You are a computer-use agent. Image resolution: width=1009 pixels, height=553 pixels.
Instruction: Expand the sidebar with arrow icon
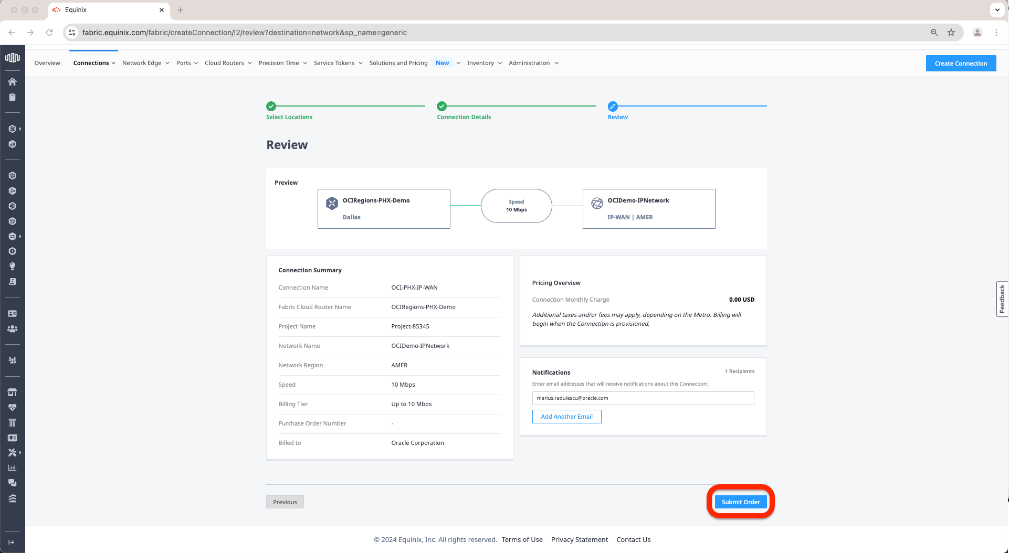pos(12,543)
